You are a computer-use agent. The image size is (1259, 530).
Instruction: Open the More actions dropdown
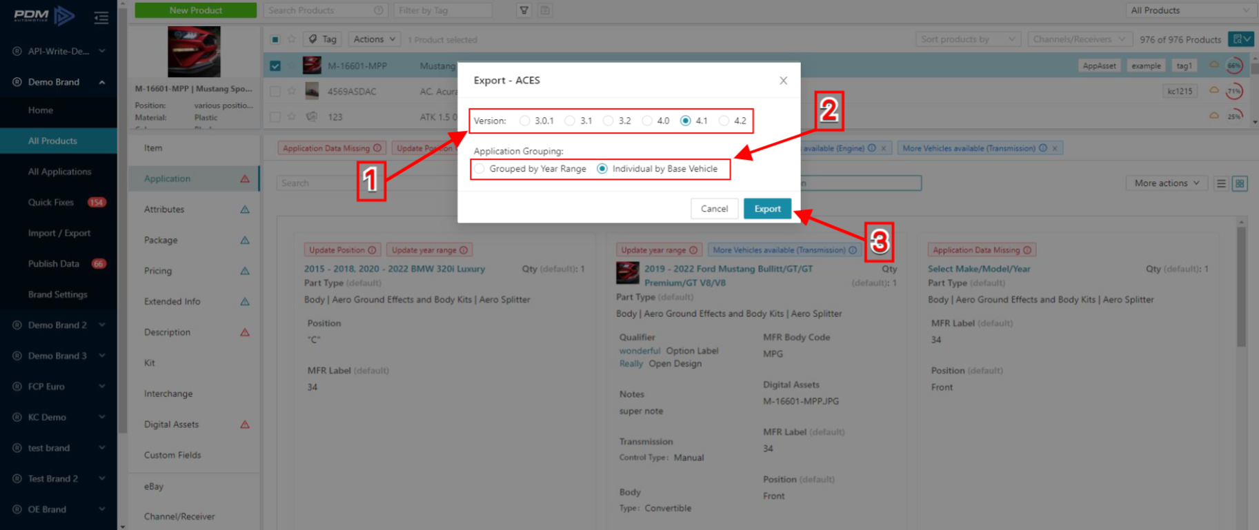1167,183
